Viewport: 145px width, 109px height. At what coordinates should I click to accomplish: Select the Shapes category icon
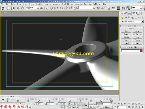pos(126,18)
